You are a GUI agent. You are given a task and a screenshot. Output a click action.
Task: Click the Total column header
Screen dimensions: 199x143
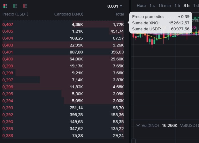pyautogui.click(x=119, y=14)
